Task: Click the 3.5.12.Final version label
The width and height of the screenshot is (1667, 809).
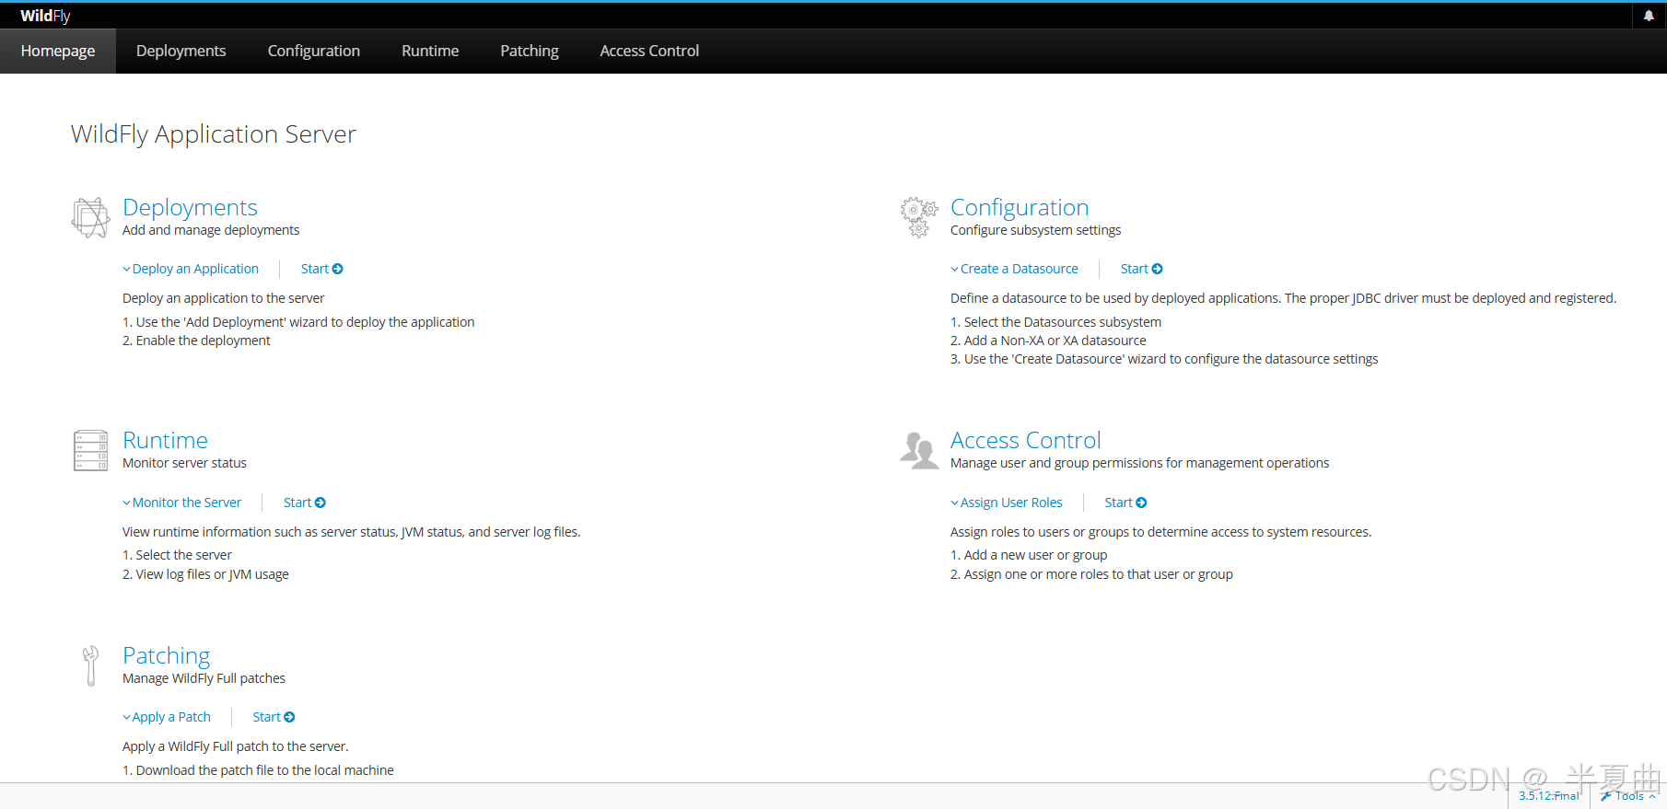Action: (1549, 796)
